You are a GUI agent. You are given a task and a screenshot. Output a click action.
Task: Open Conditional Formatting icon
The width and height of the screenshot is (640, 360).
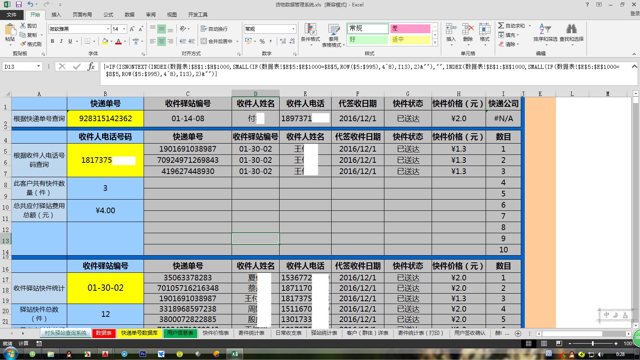click(310, 29)
